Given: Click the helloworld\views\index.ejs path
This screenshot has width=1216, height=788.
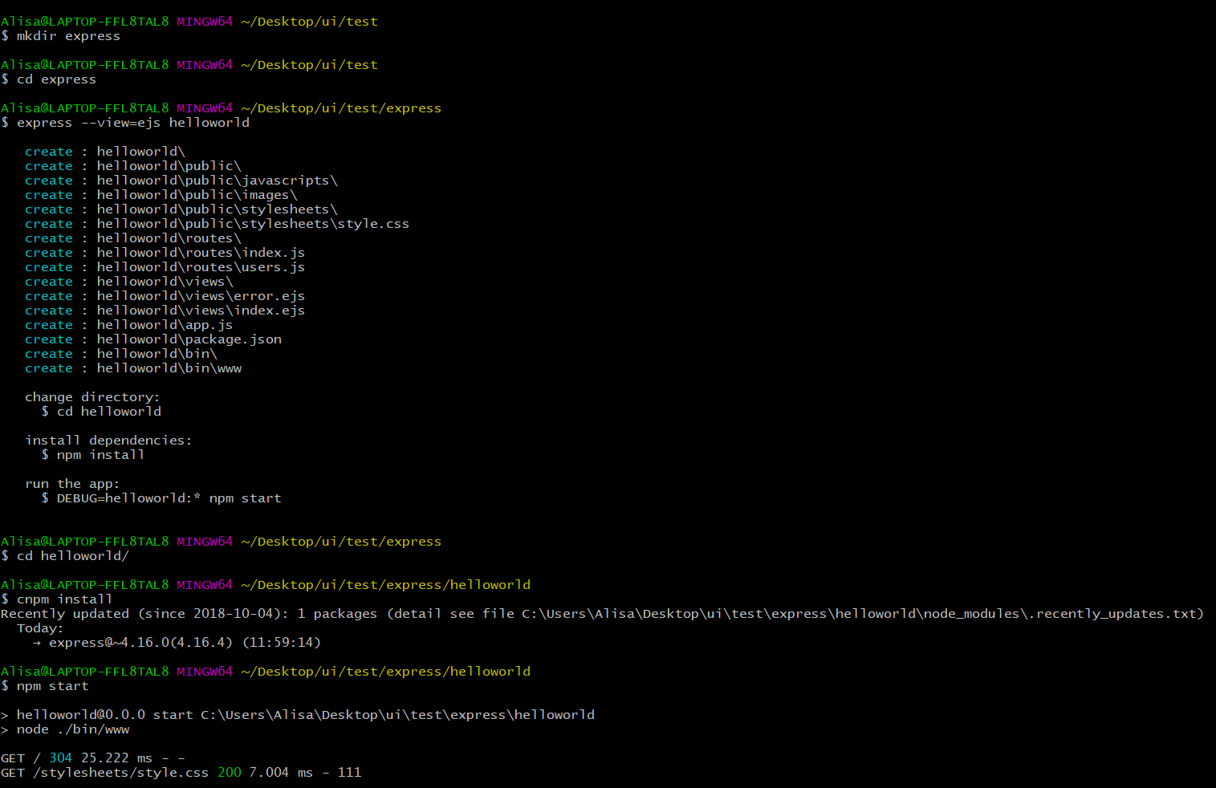Looking at the screenshot, I should (201, 311).
